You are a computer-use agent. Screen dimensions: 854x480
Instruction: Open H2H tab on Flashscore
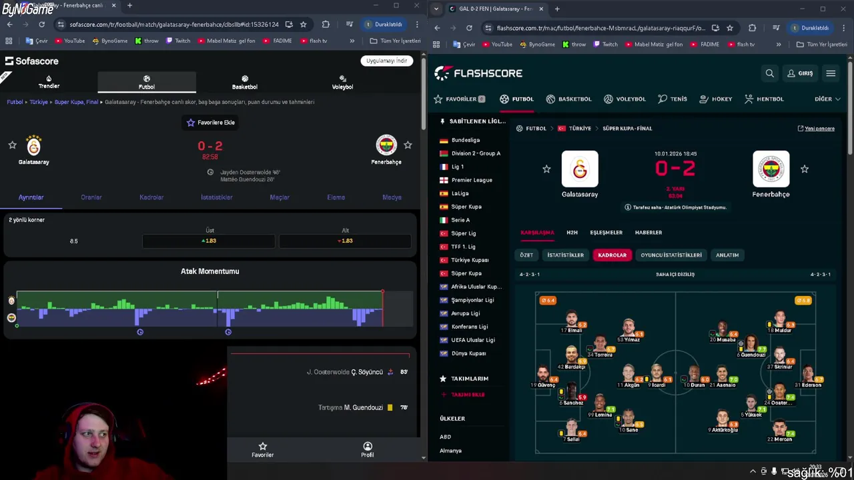point(572,233)
